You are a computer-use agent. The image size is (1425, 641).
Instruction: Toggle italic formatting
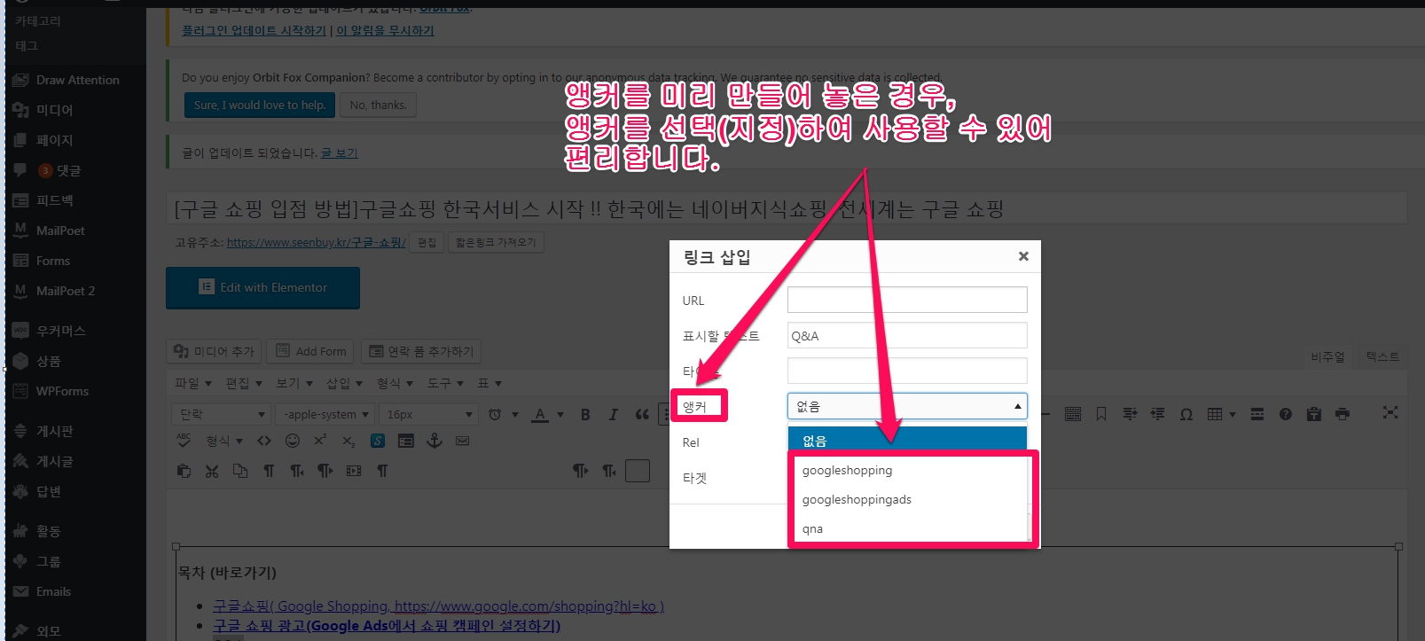(x=613, y=414)
